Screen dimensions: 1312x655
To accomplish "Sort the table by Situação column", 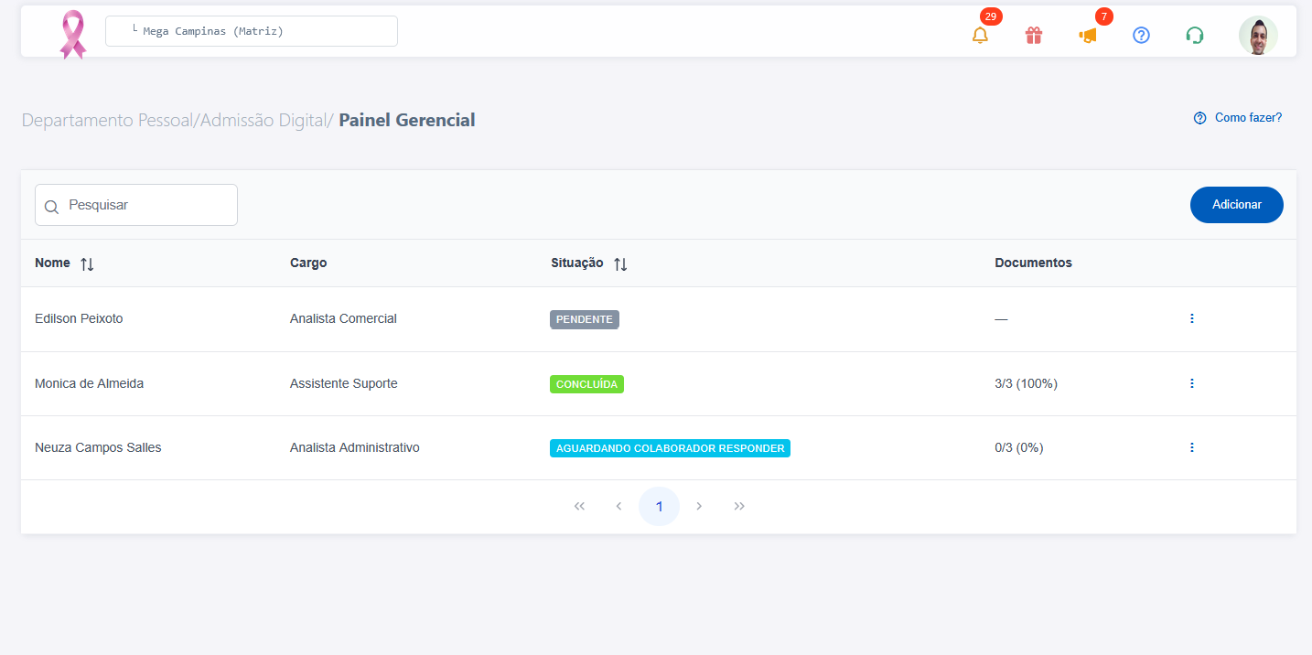I will pyautogui.click(x=620, y=263).
